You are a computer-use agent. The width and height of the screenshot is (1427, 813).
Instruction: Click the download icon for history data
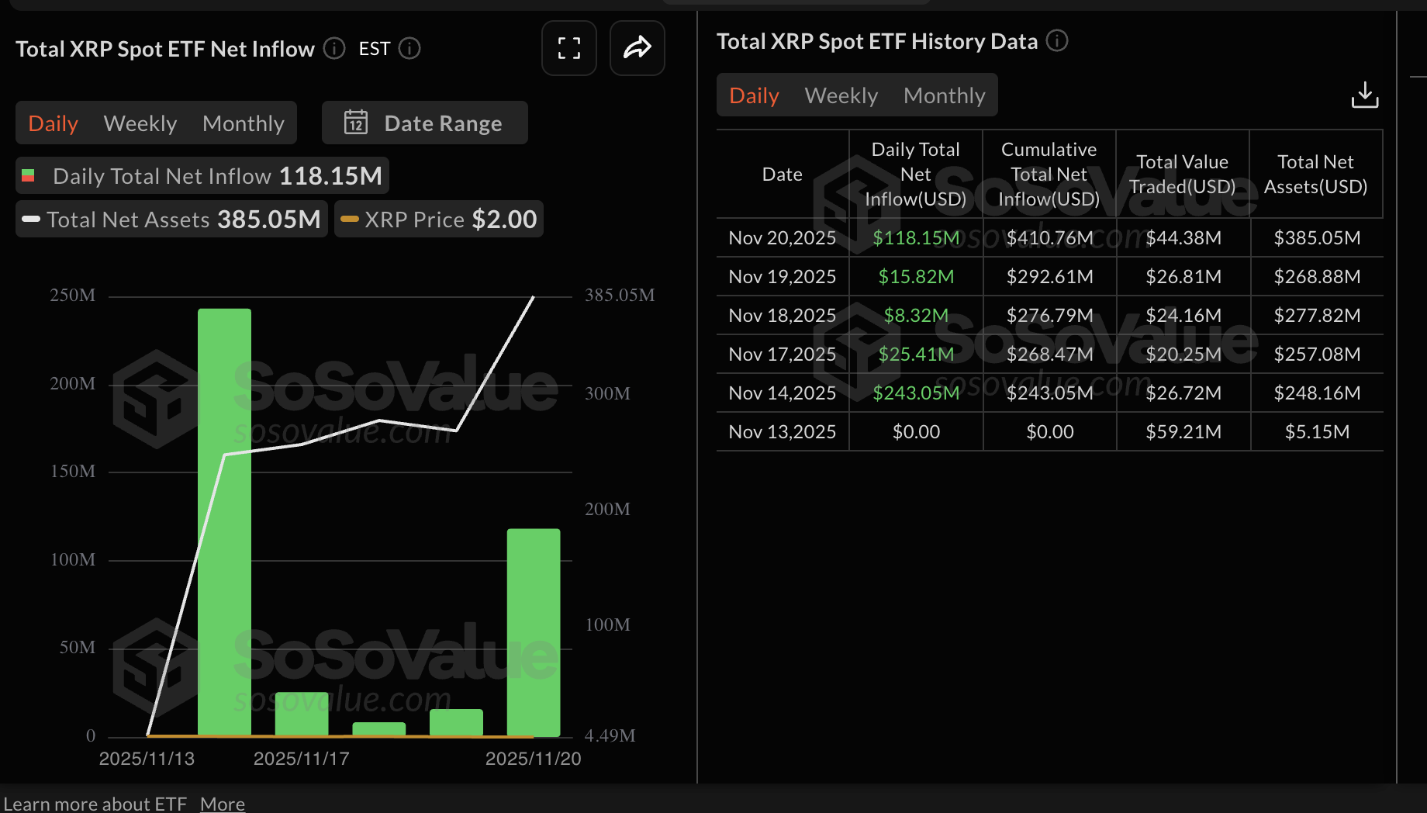1365,94
